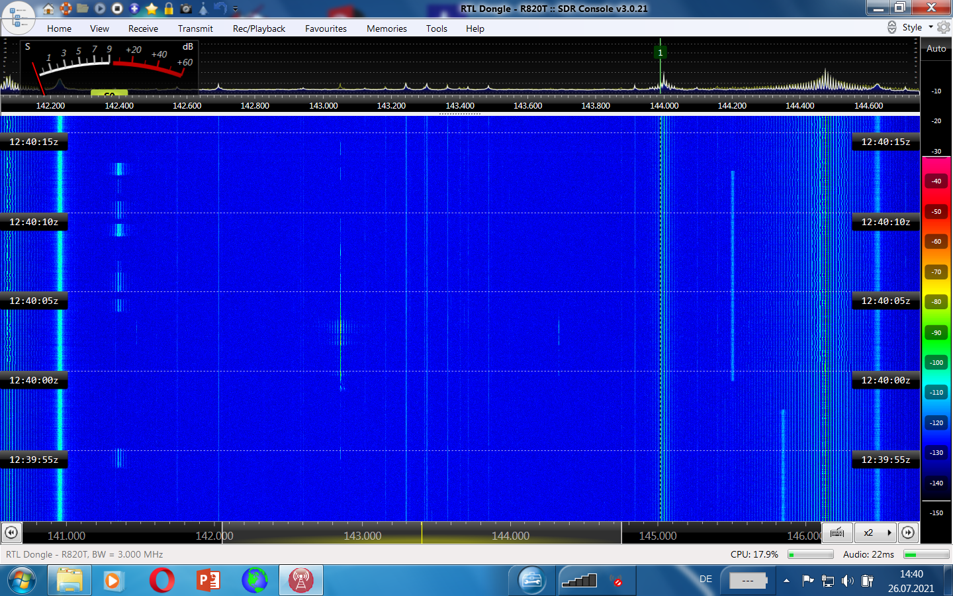Open the volume speaker tray icon

click(848, 581)
